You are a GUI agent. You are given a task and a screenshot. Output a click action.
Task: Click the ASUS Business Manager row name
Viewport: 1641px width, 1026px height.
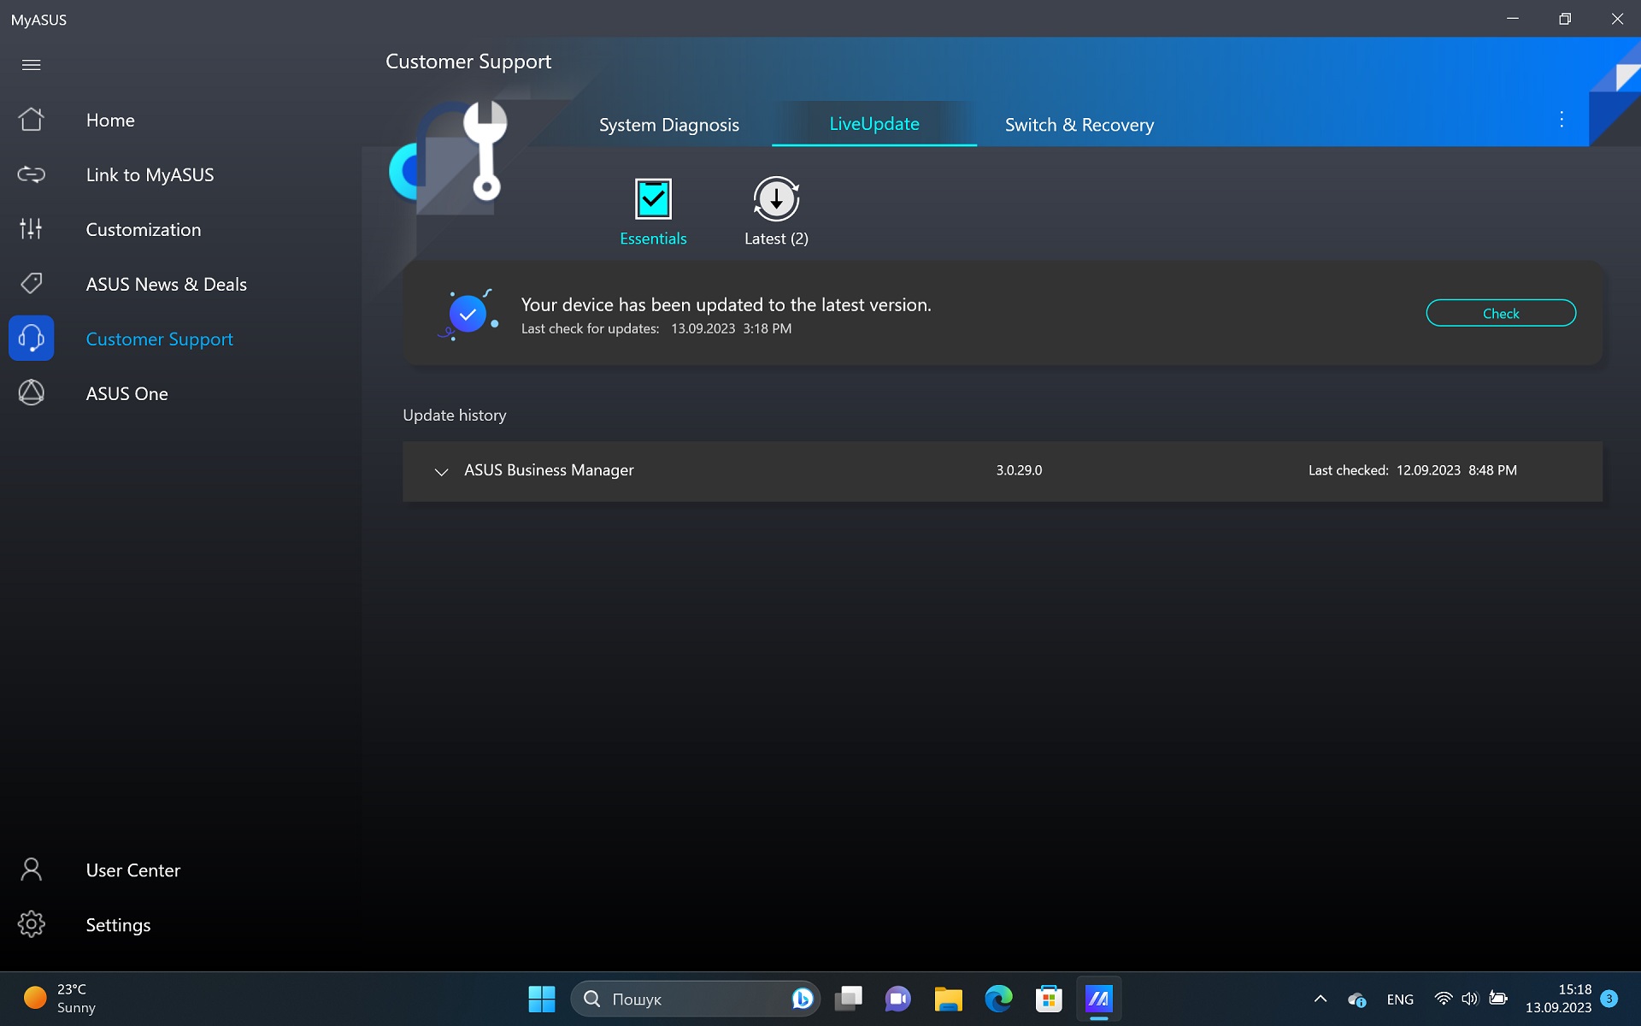(x=549, y=470)
